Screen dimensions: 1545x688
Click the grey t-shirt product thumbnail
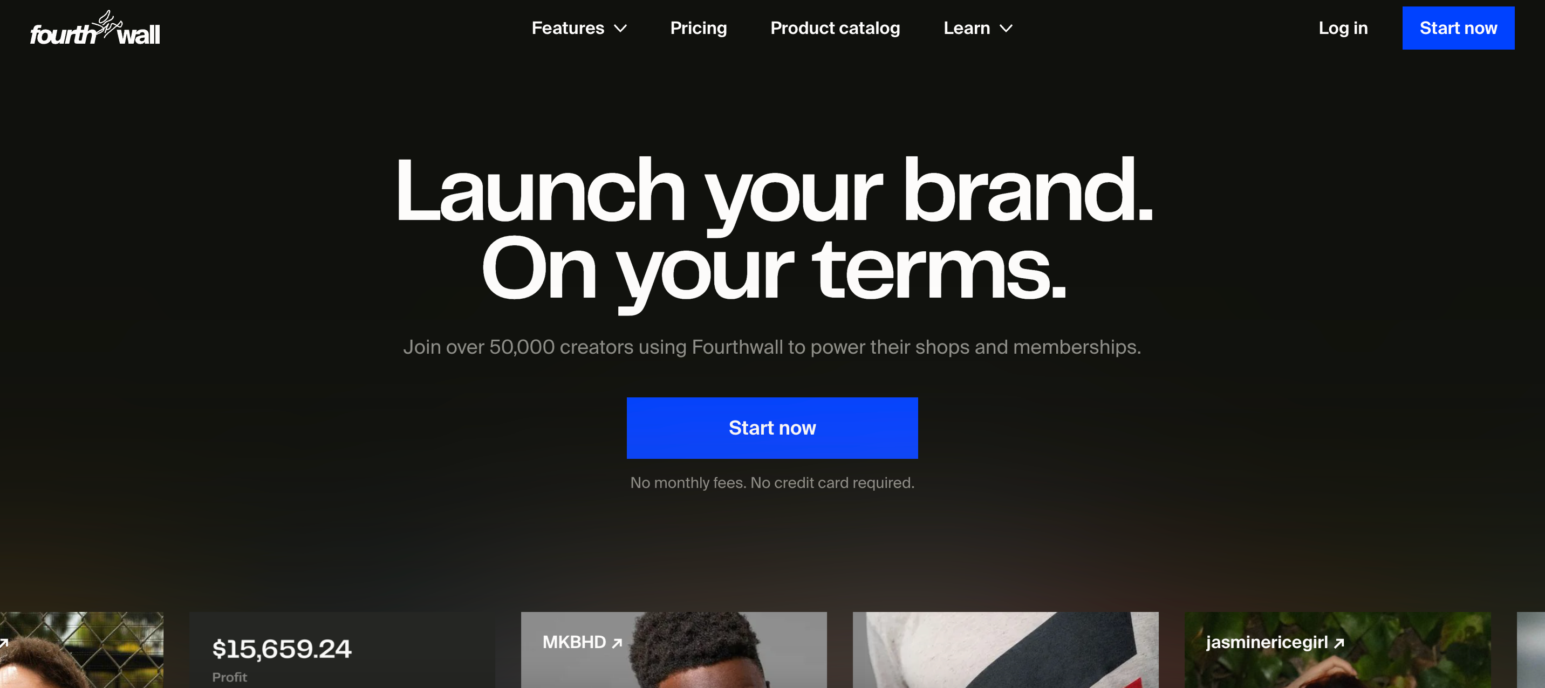click(1005, 650)
